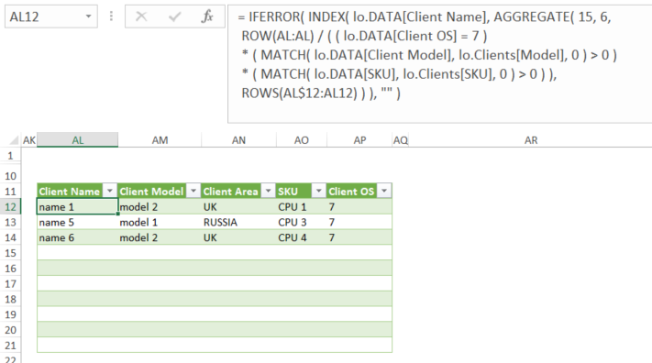Select row 13 header

[10, 223]
